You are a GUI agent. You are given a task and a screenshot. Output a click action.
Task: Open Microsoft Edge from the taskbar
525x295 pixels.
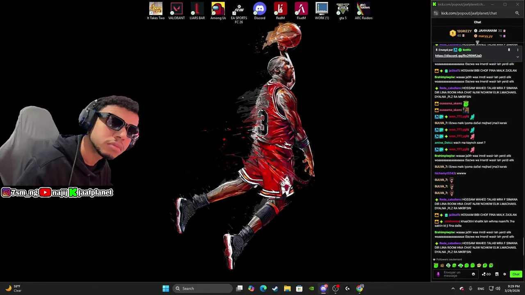tap(263, 288)
